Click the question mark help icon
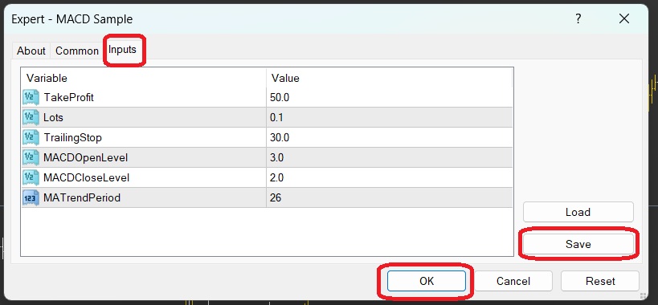 point(578,18)
